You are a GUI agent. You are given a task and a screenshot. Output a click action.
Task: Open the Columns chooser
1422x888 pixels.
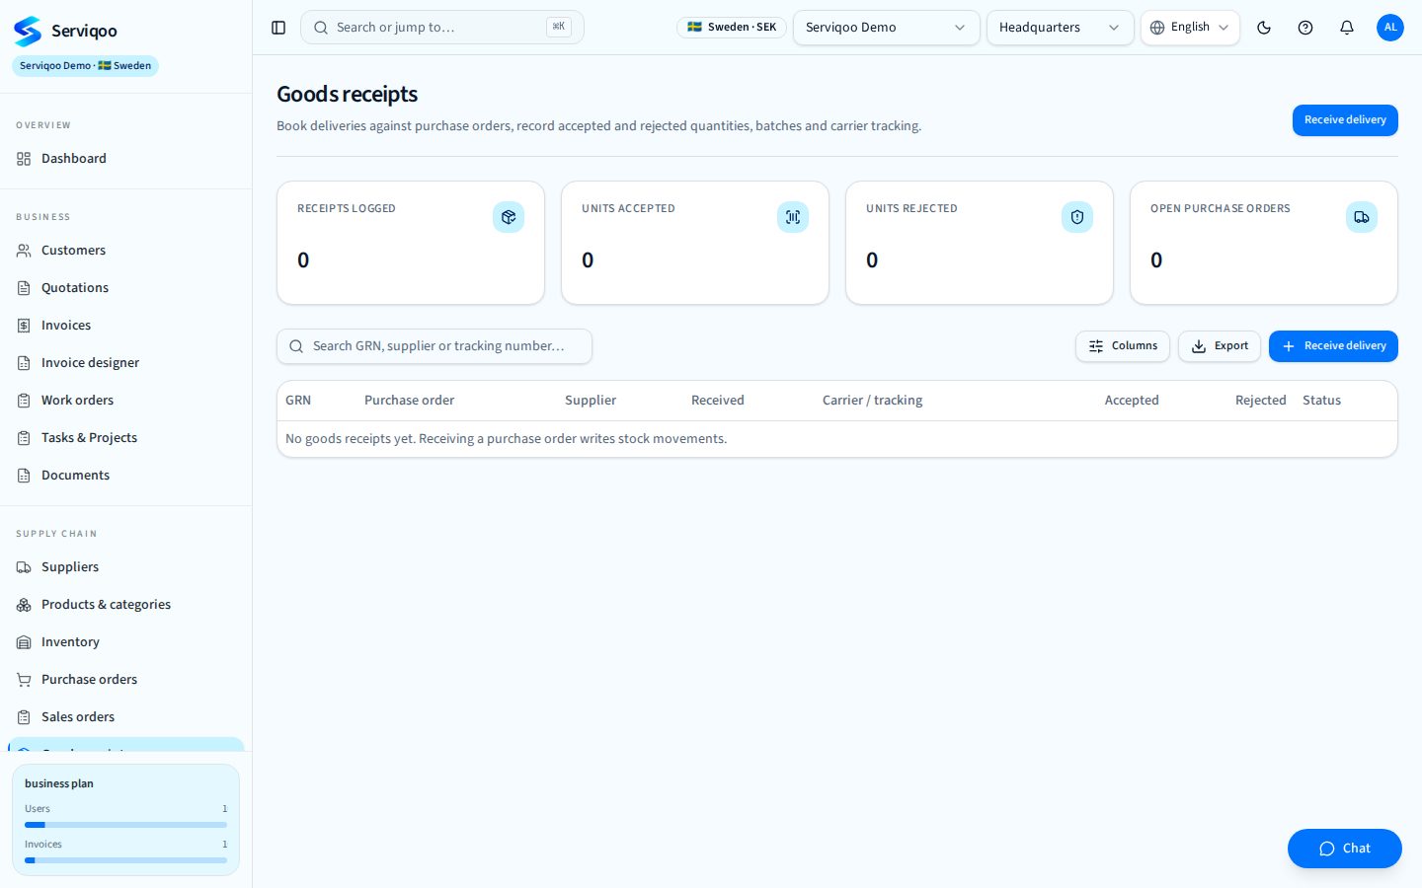coord(1123,346)
